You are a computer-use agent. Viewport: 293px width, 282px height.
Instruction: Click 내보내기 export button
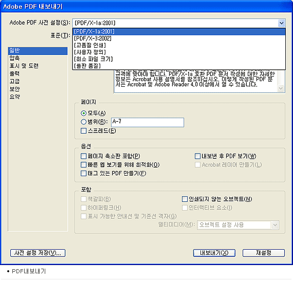[214, 253]
